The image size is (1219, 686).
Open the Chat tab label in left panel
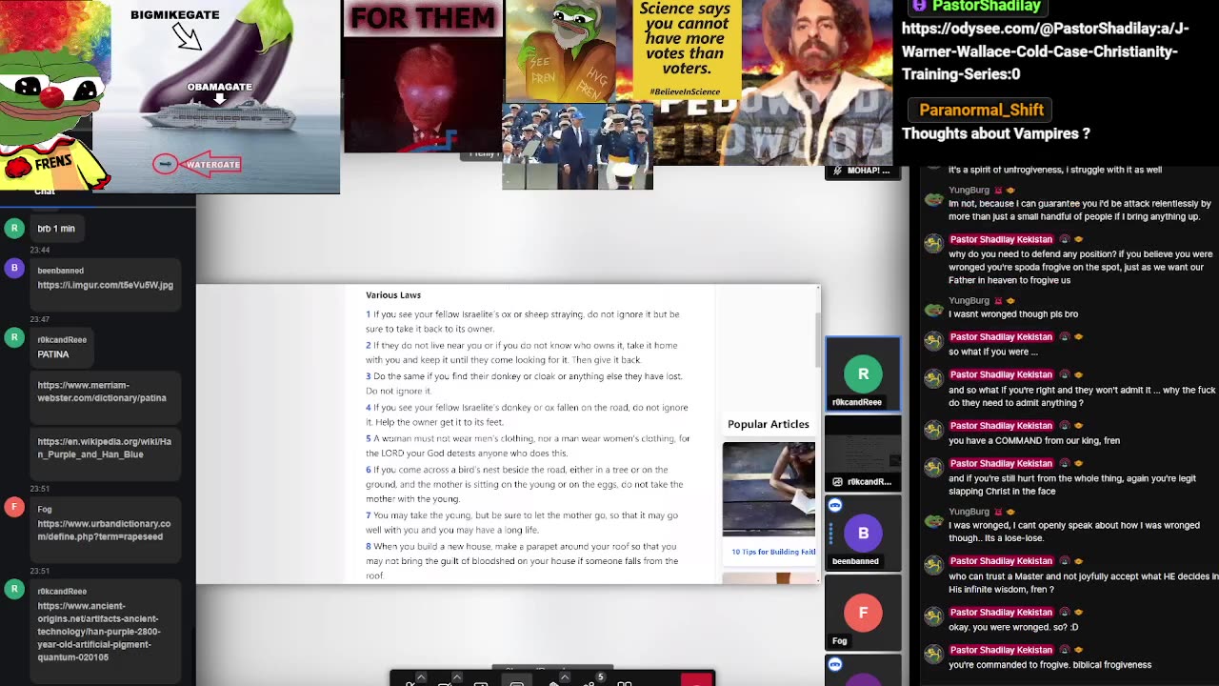pos(45,192)
